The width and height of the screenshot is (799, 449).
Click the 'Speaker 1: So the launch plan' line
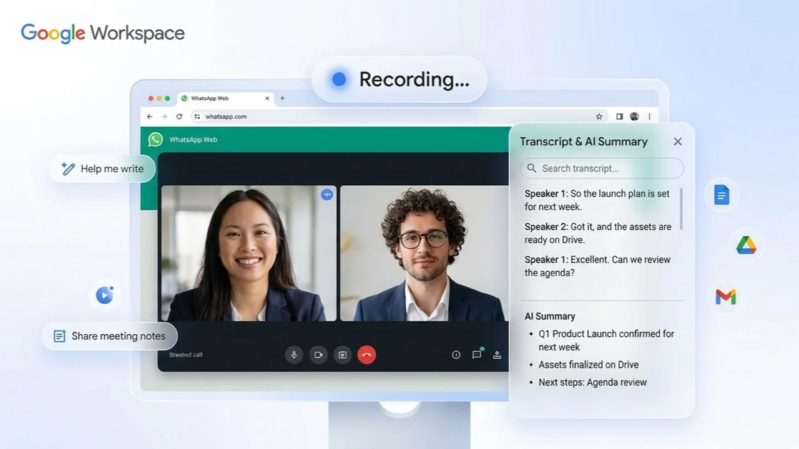(x=597, y=200)
